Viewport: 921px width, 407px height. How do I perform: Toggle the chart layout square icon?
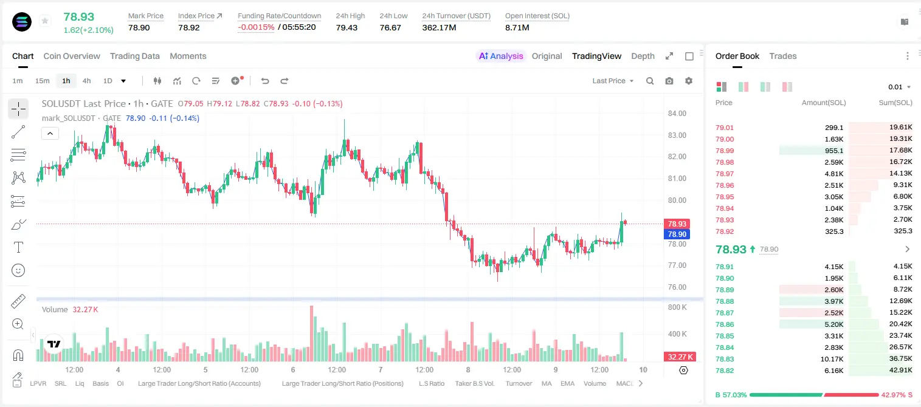pyautogui.click(x=689, y=56)
